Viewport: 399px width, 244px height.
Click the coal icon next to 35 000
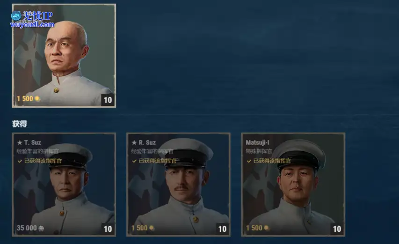point(41,228)
